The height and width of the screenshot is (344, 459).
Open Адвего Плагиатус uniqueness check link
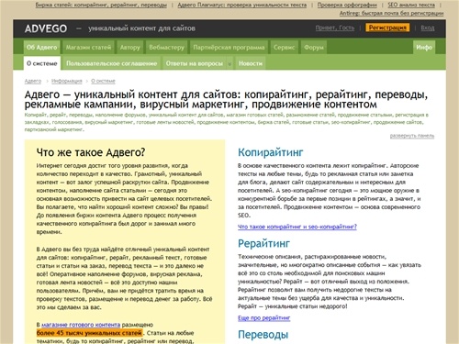[242, 5]
